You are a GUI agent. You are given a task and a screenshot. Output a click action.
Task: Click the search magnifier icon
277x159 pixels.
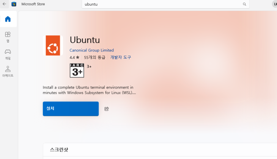click(244, 4)
